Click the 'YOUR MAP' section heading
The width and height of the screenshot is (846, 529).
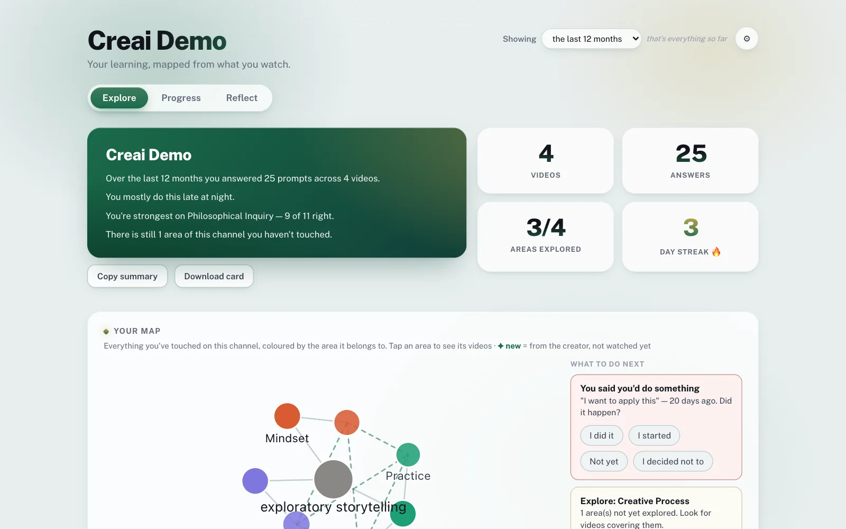[x=137, y=331]
